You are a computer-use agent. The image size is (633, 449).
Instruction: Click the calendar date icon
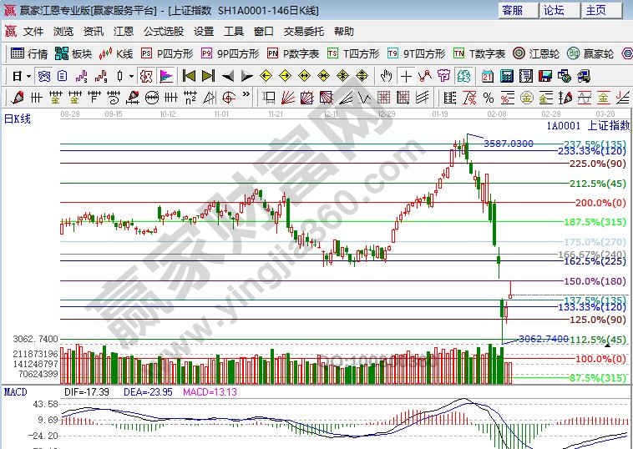(488, 76)
